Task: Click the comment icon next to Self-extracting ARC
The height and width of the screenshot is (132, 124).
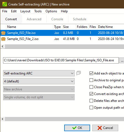Action: point(79,73)
